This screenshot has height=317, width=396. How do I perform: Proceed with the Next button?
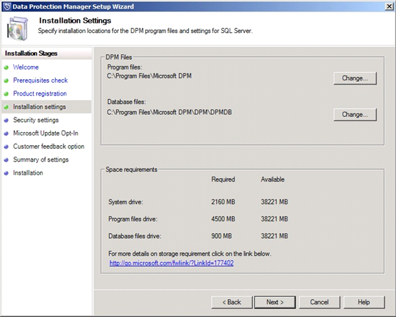click(275, 302)
